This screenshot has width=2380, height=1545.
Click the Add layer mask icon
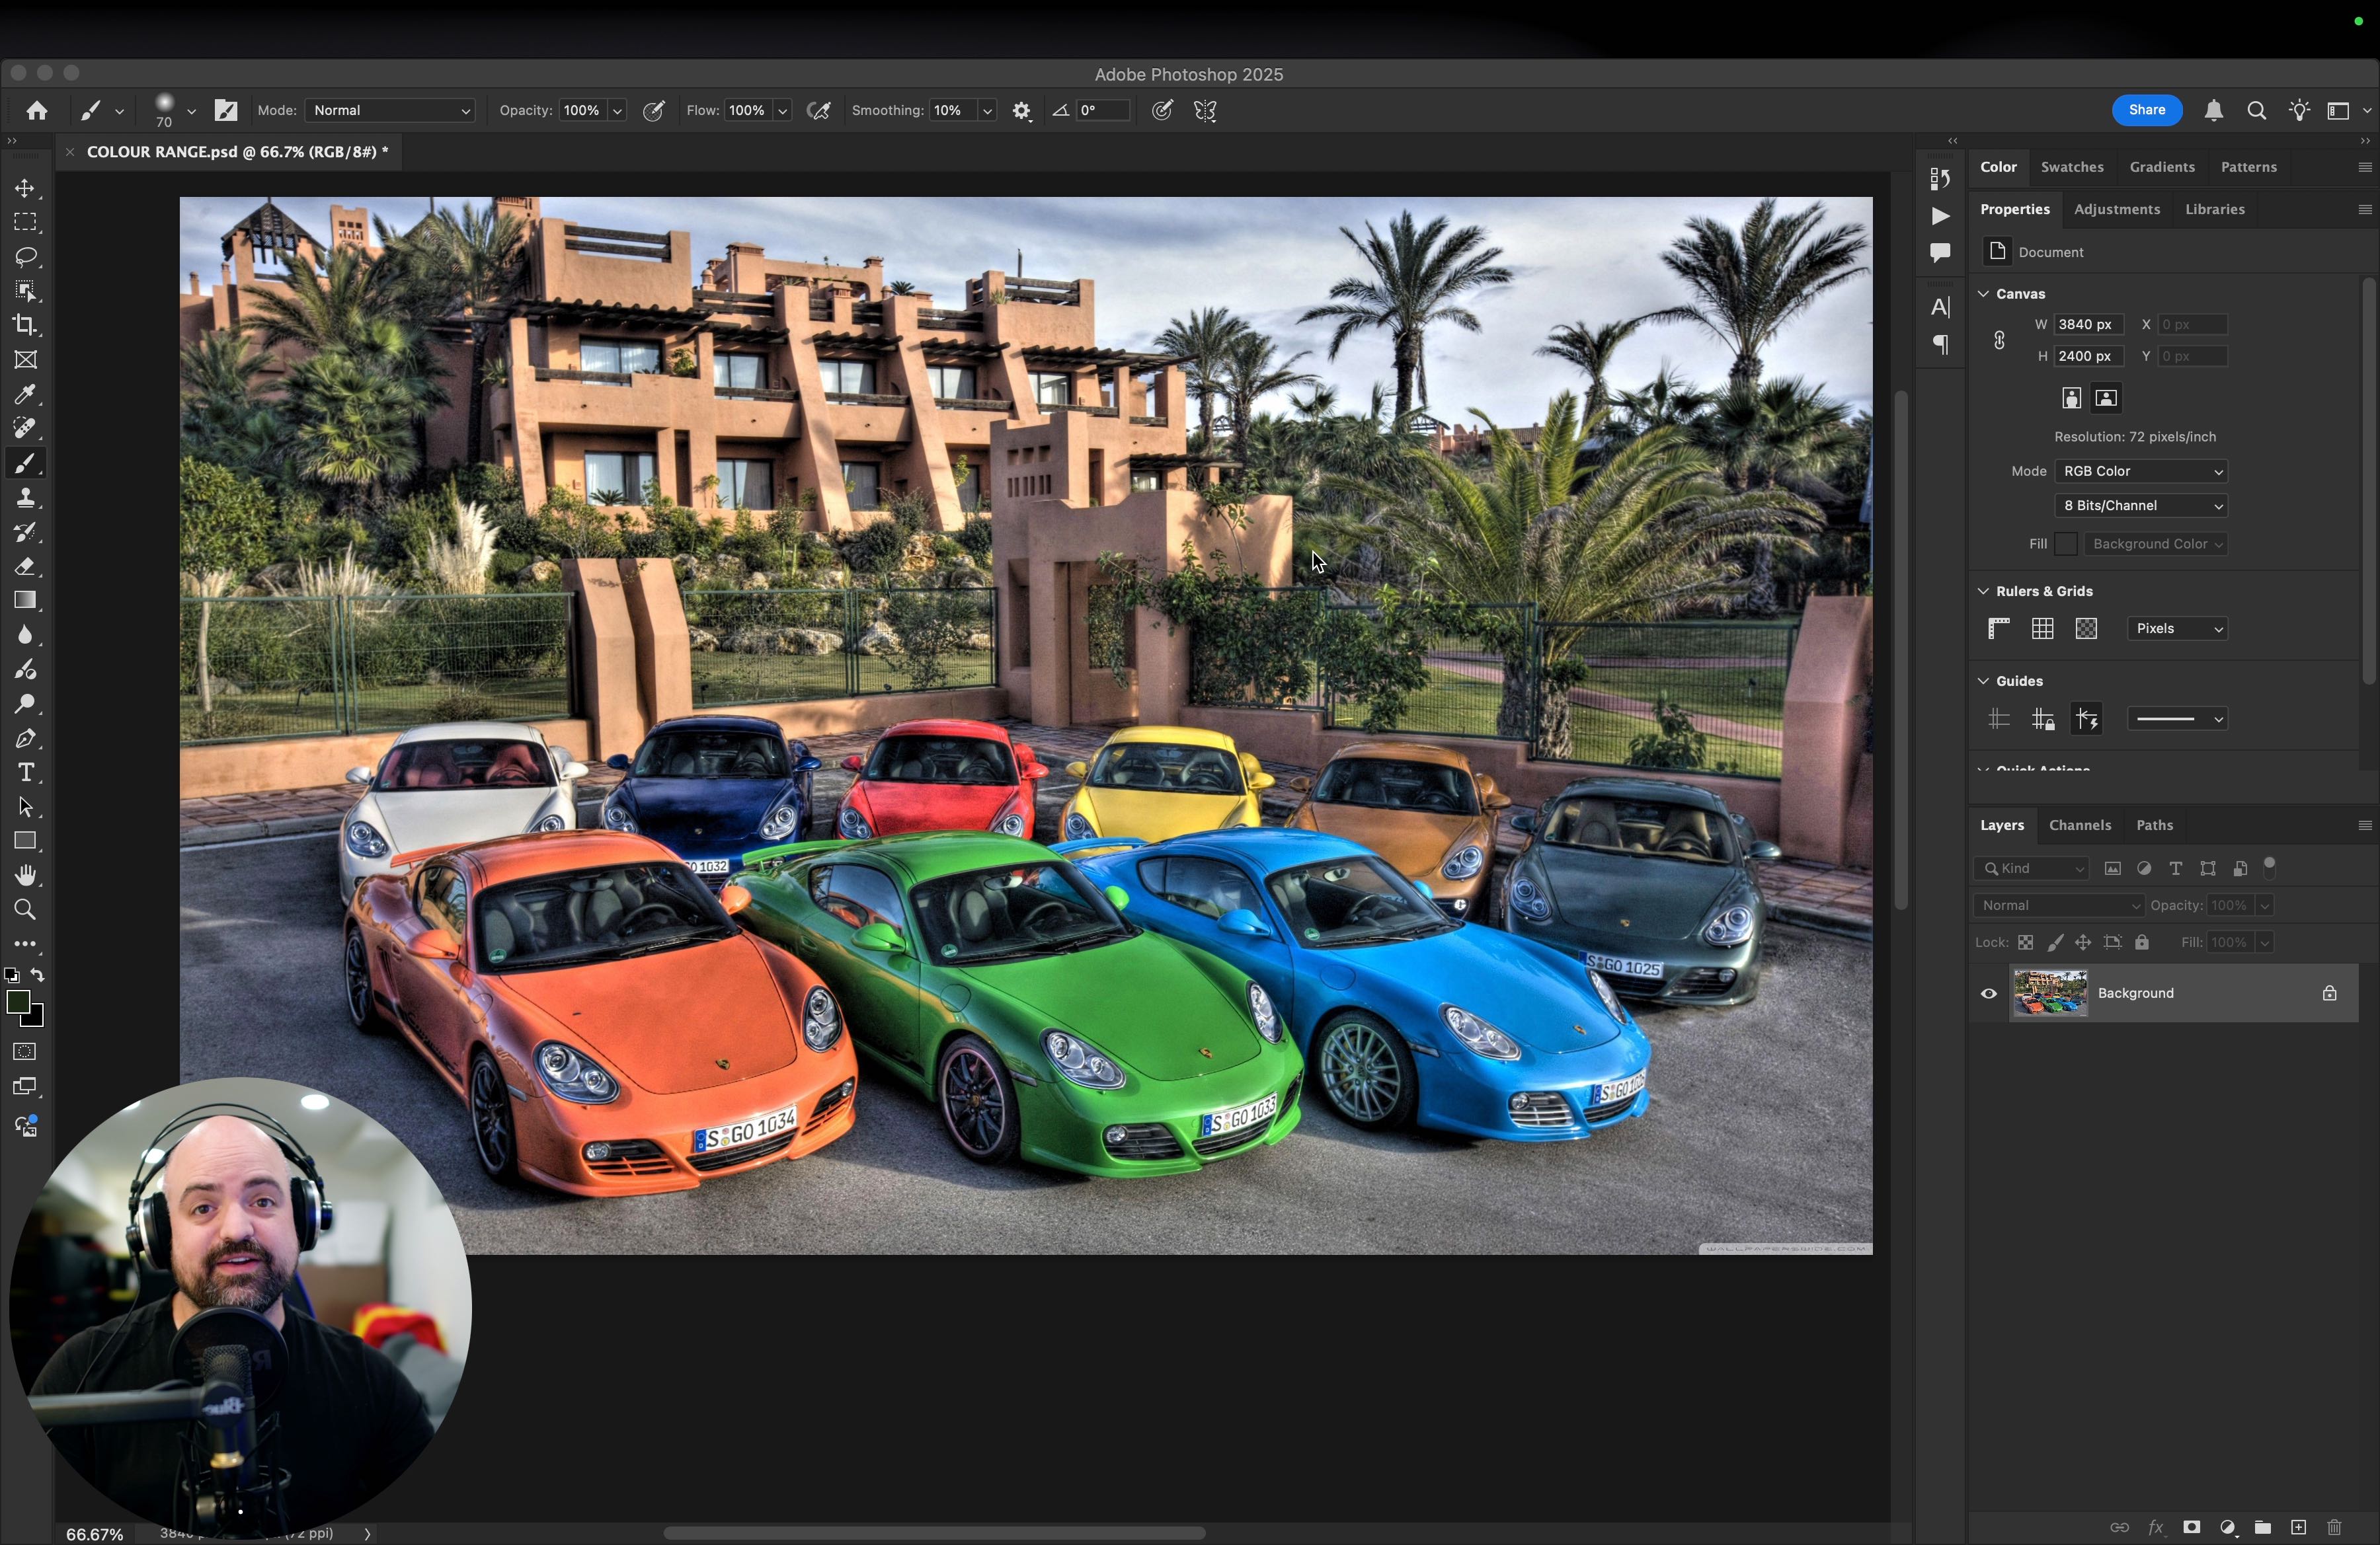pyautogui.click(x=2191, y=1527)
